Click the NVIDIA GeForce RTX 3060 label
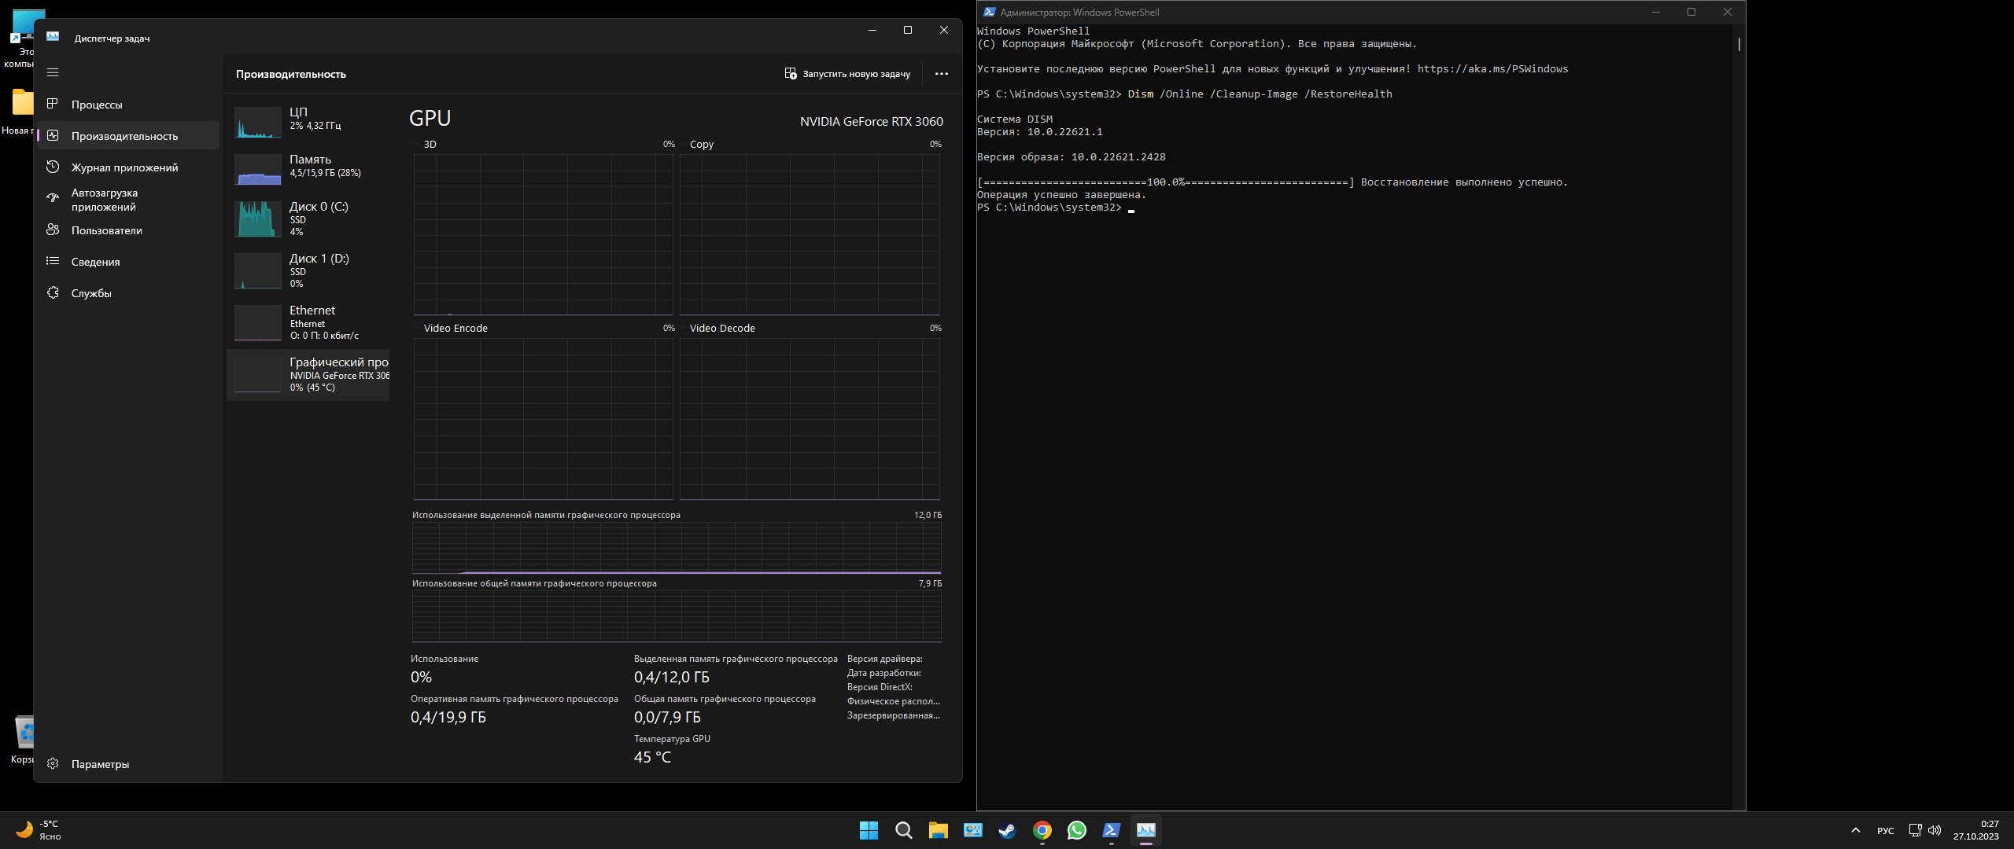Screen dimensions: 2014x849 tap(871, 122)
